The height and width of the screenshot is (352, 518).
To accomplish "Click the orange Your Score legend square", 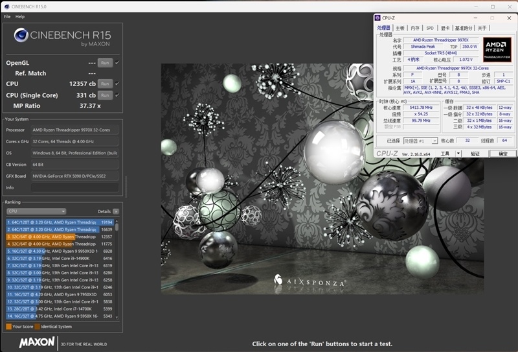I will click(8, 327).
